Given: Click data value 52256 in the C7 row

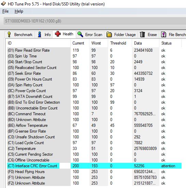Looking at the screenshot, I should click(x=139, y=166).
